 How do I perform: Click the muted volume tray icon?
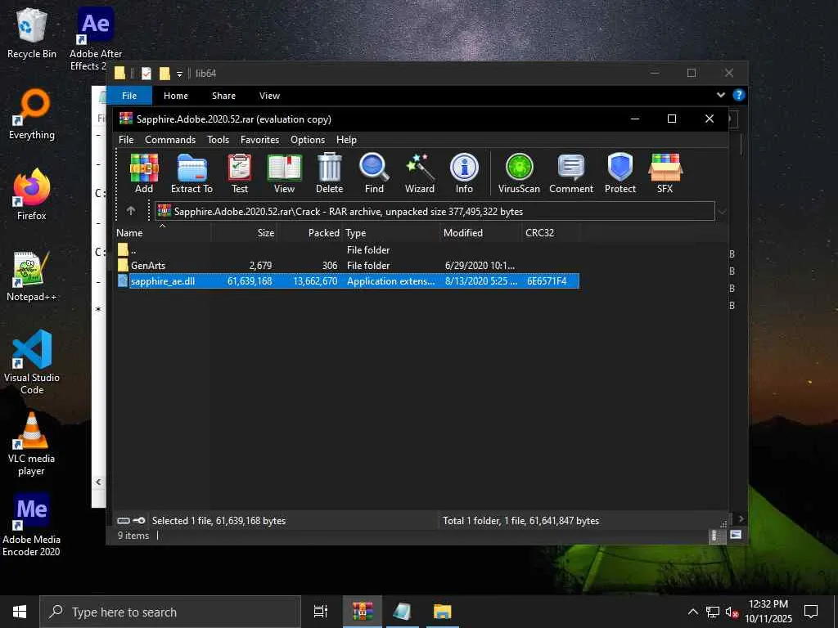732,612
